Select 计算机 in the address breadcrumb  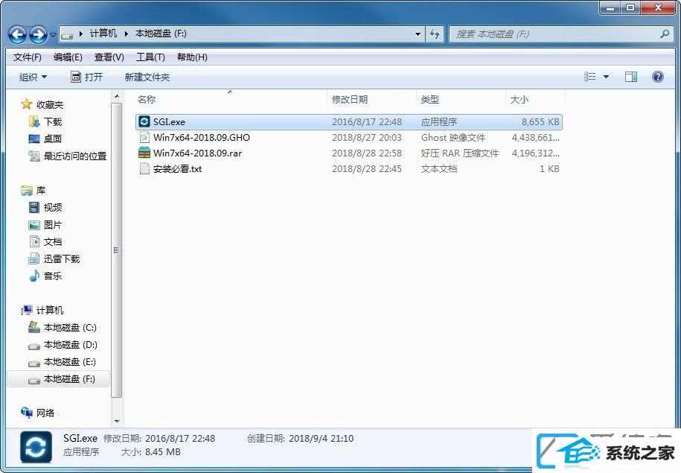coord(103,34)
